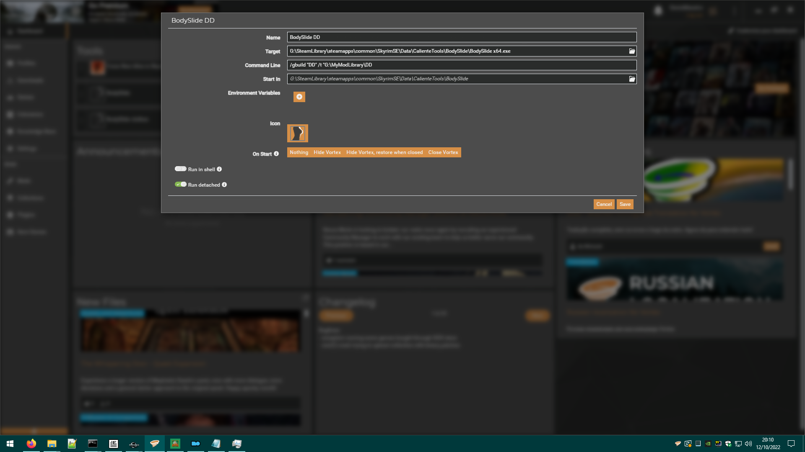Viewport: 805px width, 452px height.
Task: Open Command Prompt from the taskbar
Action: click(x=93, y=444)
